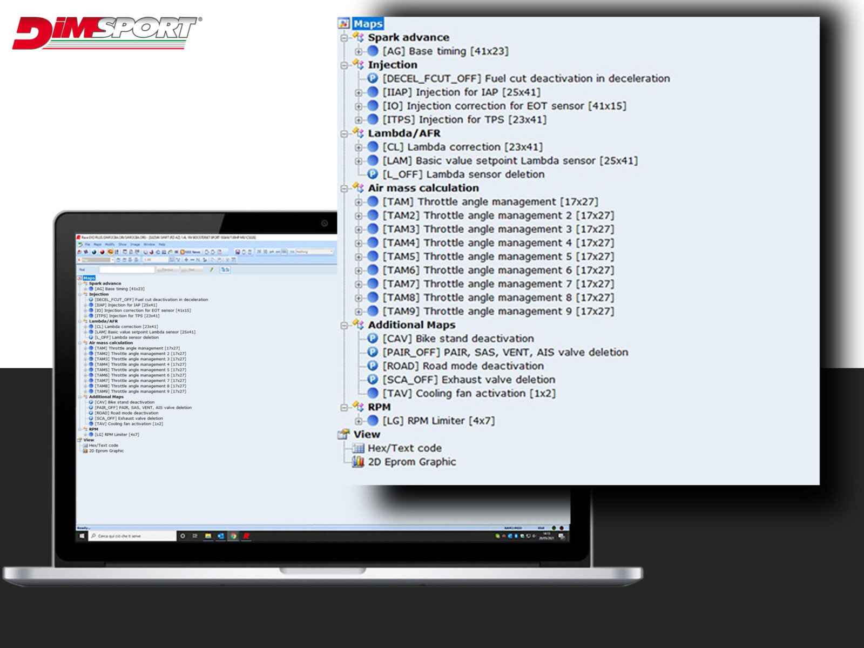Click the P icon next to enlarged Lambda sensor deletion
Image resolution: width=864 pixels, height=648 pixels.
pos(373,174)
